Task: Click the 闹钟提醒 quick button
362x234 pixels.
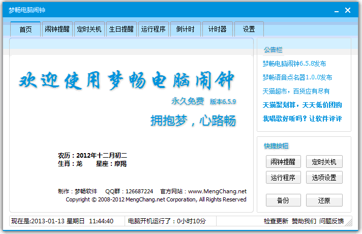Action: coord(283,161)
